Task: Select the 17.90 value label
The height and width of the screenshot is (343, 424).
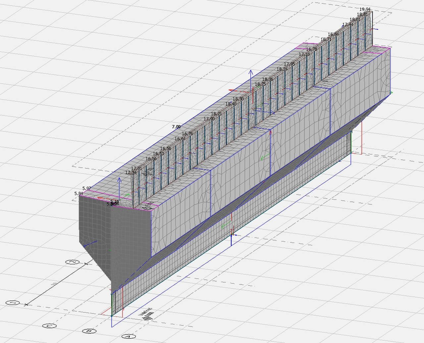Action: click(x=209, y=119)
